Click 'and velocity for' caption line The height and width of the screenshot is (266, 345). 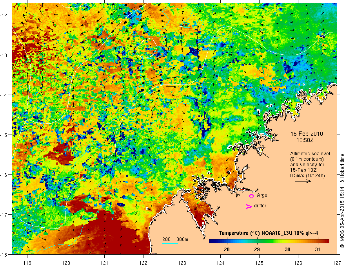(307, 165)
